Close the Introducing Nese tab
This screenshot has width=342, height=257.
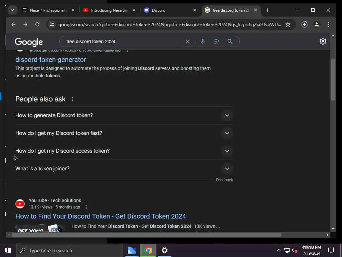click(x=134, y=10)
